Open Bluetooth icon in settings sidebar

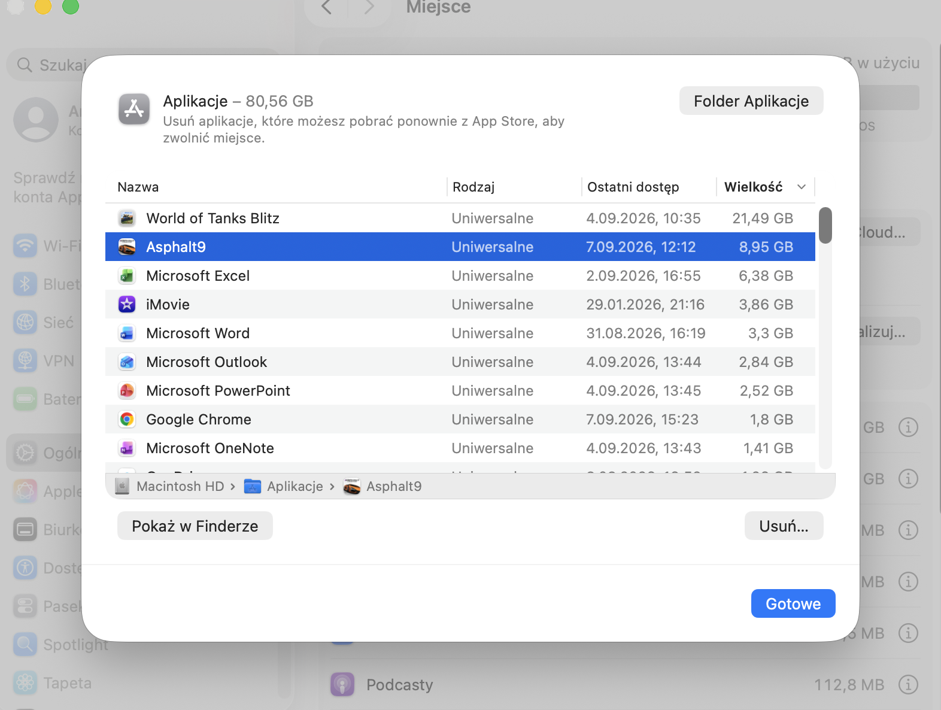pyautogui.click(x=25, y=284)
